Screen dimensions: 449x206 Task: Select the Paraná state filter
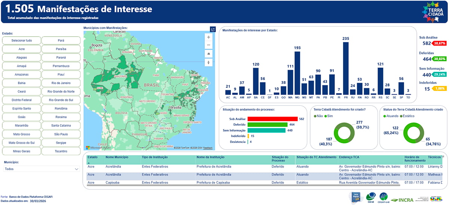[61, 58]
